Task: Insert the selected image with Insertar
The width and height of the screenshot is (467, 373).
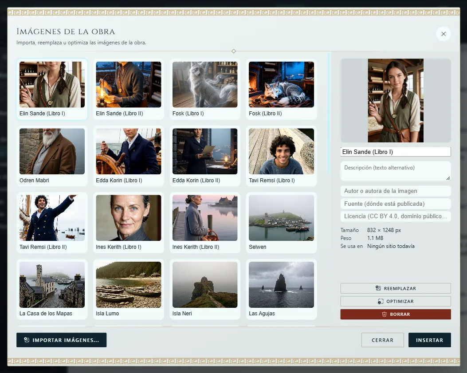Action: pos(429,340)
